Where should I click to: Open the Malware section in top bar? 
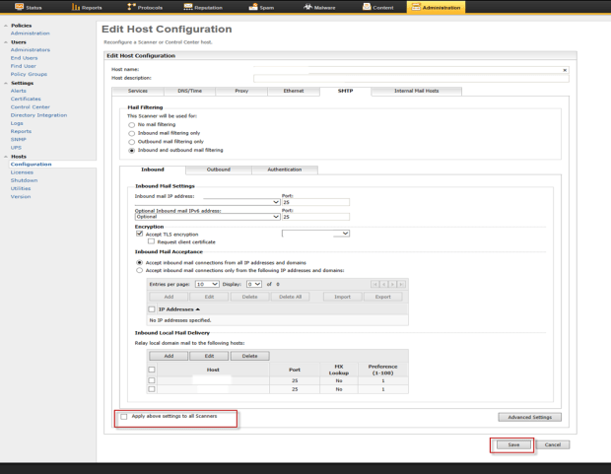coord(321,7)
